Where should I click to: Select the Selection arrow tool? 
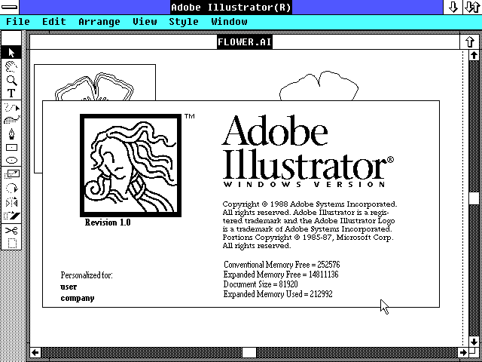11,52
